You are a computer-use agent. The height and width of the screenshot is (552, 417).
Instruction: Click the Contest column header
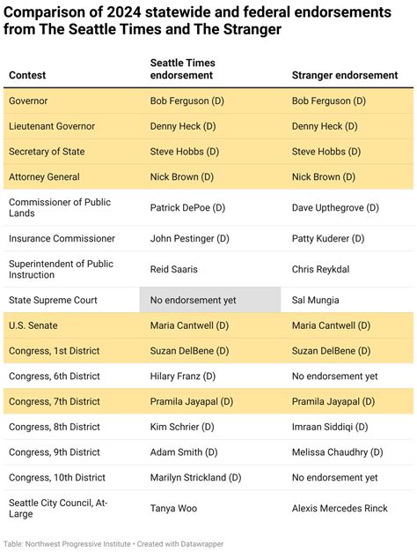pyautogui.click(x=27, y=75)
